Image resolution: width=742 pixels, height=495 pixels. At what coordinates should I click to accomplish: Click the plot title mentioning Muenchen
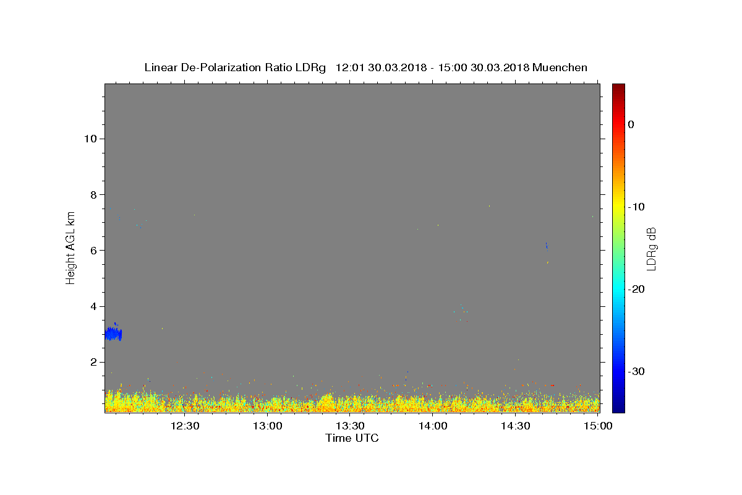point(365,67)
